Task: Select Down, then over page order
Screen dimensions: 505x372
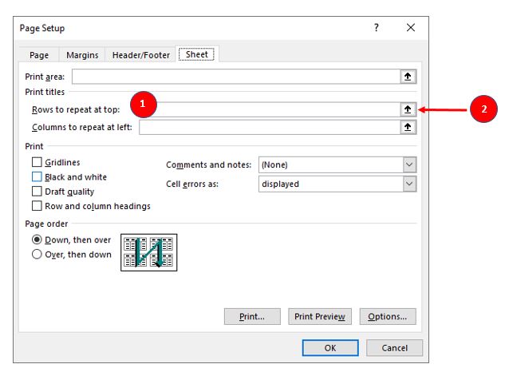Action: pyautogui.click(x=37, y=240)
